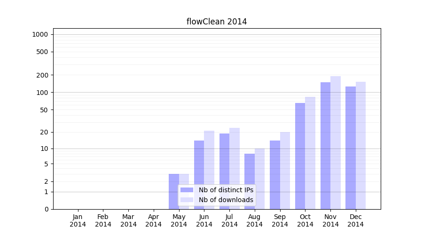The width and height of the screenshot is (423, 235).
Task: Click the 'flowClean 2014' chart title
Action: 217,22
